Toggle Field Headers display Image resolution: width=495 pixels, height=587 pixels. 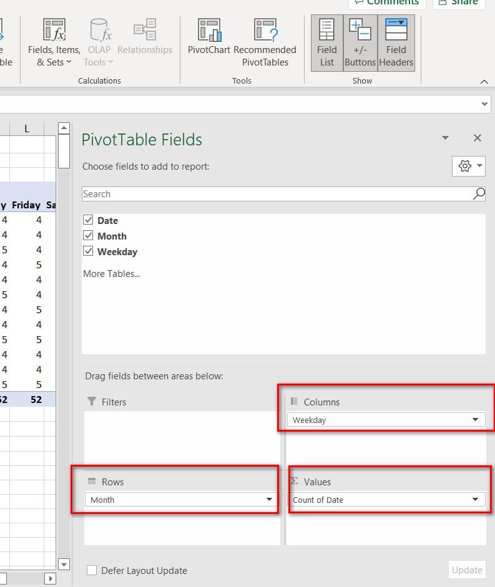pyautogui.click(x=396, y=43)
